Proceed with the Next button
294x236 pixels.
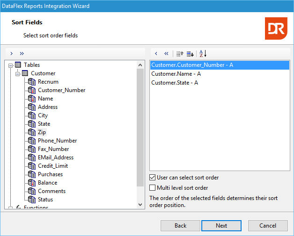(x=221, y=226)
